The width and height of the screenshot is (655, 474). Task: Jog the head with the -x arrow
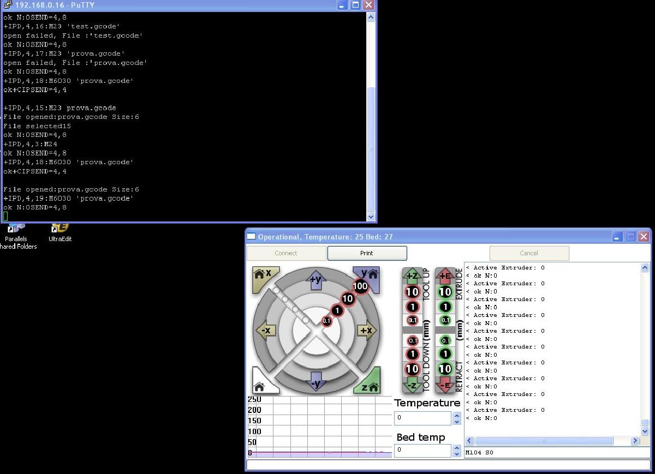point(266,331)
